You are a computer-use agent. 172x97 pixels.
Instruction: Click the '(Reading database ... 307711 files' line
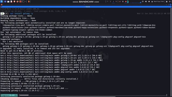(x=39, y=79)
